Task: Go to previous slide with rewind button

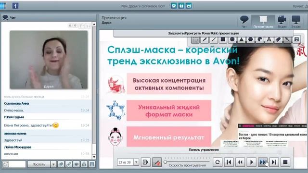Action: pos(240,162)
